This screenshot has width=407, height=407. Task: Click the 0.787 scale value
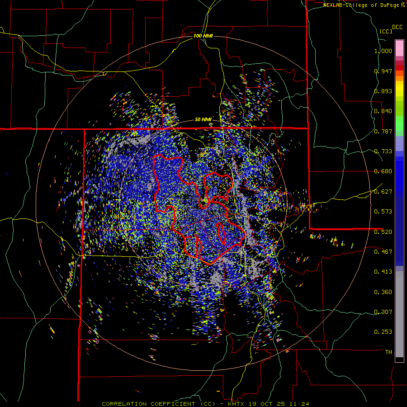tap(383, 131)
